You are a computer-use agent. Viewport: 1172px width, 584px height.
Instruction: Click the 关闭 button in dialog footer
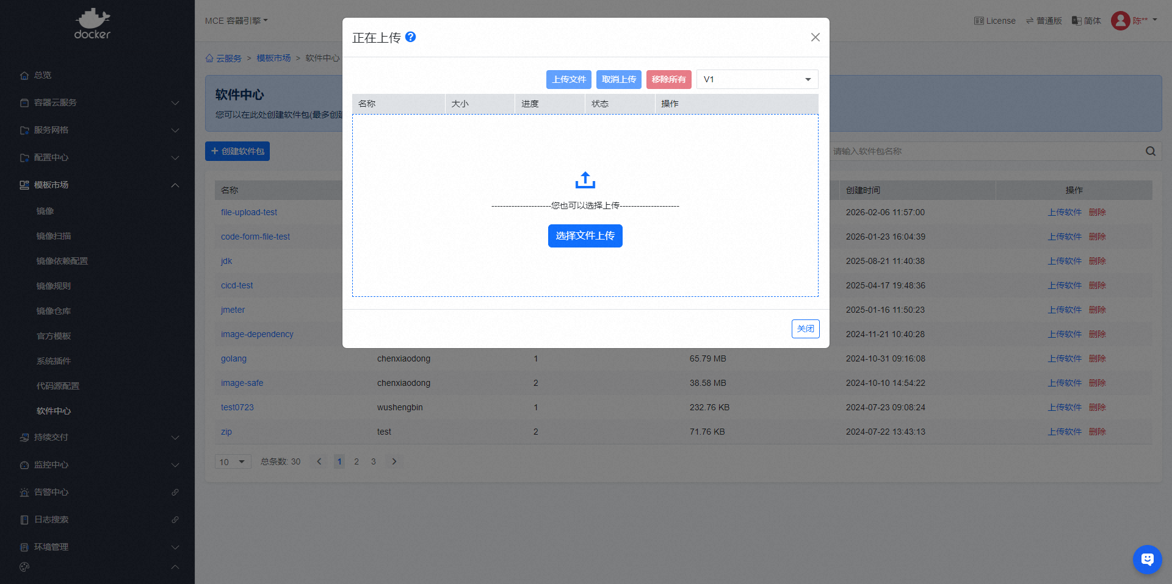coord(805,329)
